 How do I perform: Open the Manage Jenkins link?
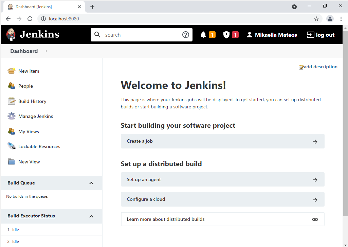pos(36,116)
